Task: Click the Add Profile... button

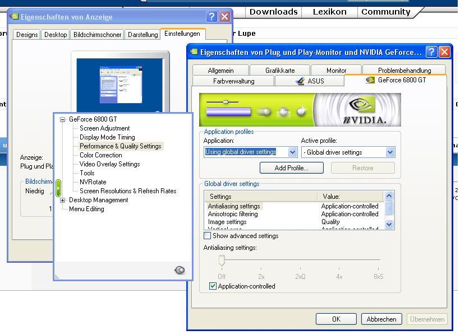Action: pyautogui.click(x=292, y=168)
